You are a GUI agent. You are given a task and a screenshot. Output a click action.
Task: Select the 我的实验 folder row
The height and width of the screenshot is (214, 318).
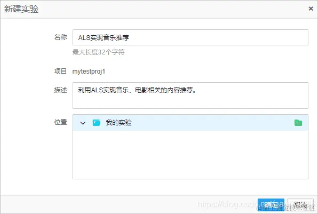tap(190, 123)
